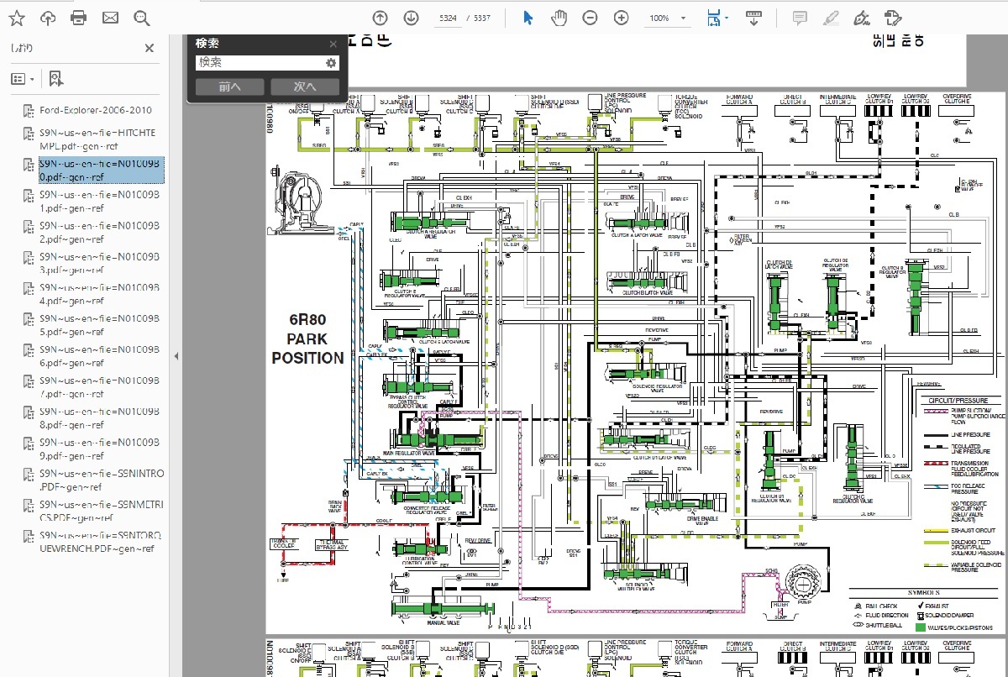The height and width of the screenshot is (677, 1008).
Task: Open the HITCHTEMPL.pdf bookmark
Action: point(97,139)
